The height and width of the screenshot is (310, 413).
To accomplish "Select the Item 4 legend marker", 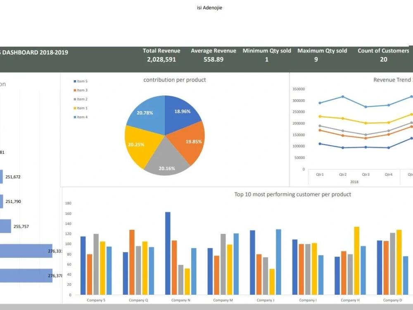I will [74, 117].
